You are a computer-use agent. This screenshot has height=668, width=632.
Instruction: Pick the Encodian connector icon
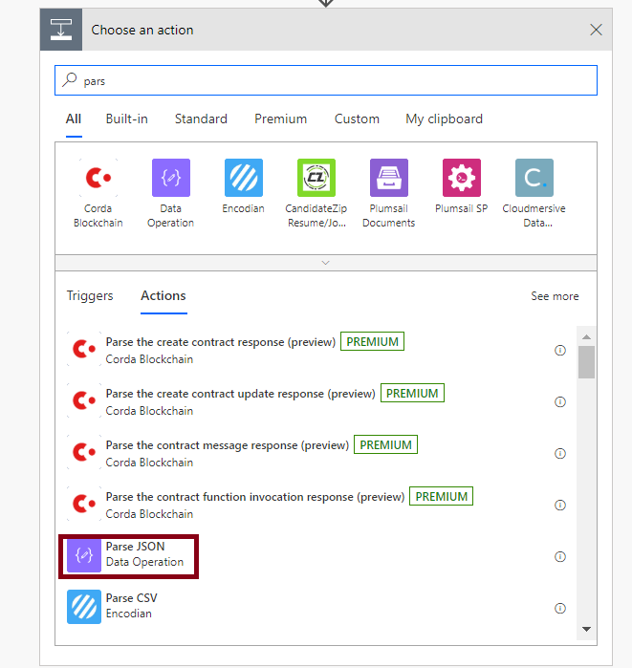pos(244,178)
